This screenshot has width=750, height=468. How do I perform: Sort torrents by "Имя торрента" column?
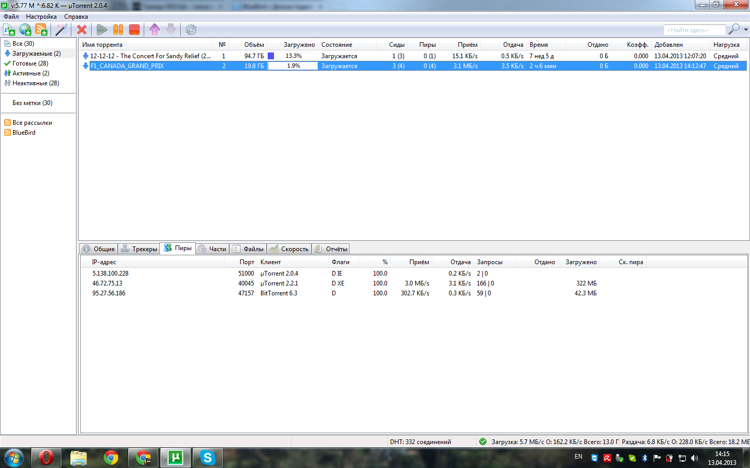(x=145, y=45)
